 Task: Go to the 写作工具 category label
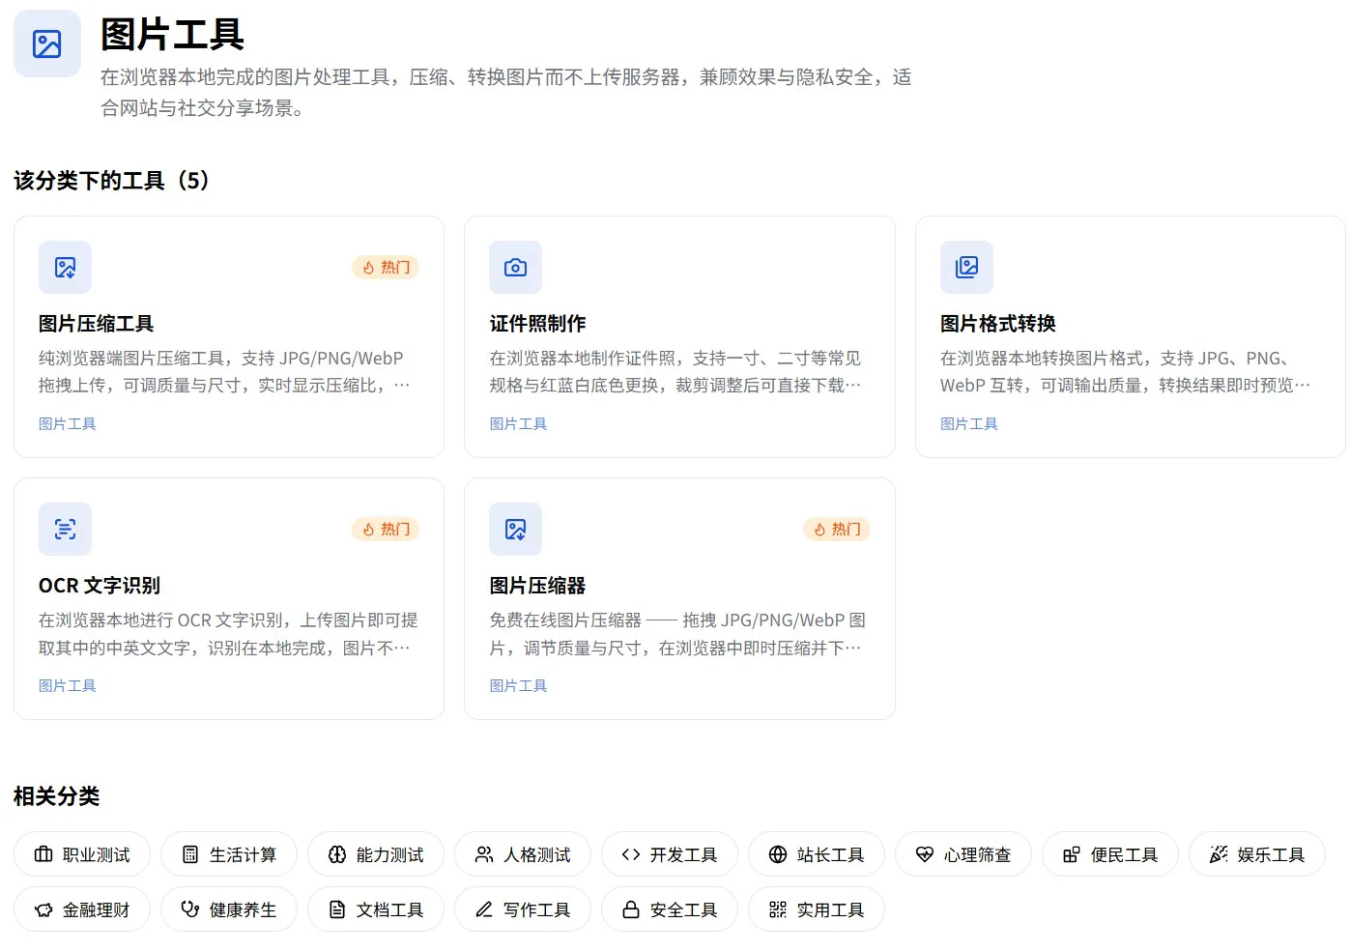pos(537,909)
